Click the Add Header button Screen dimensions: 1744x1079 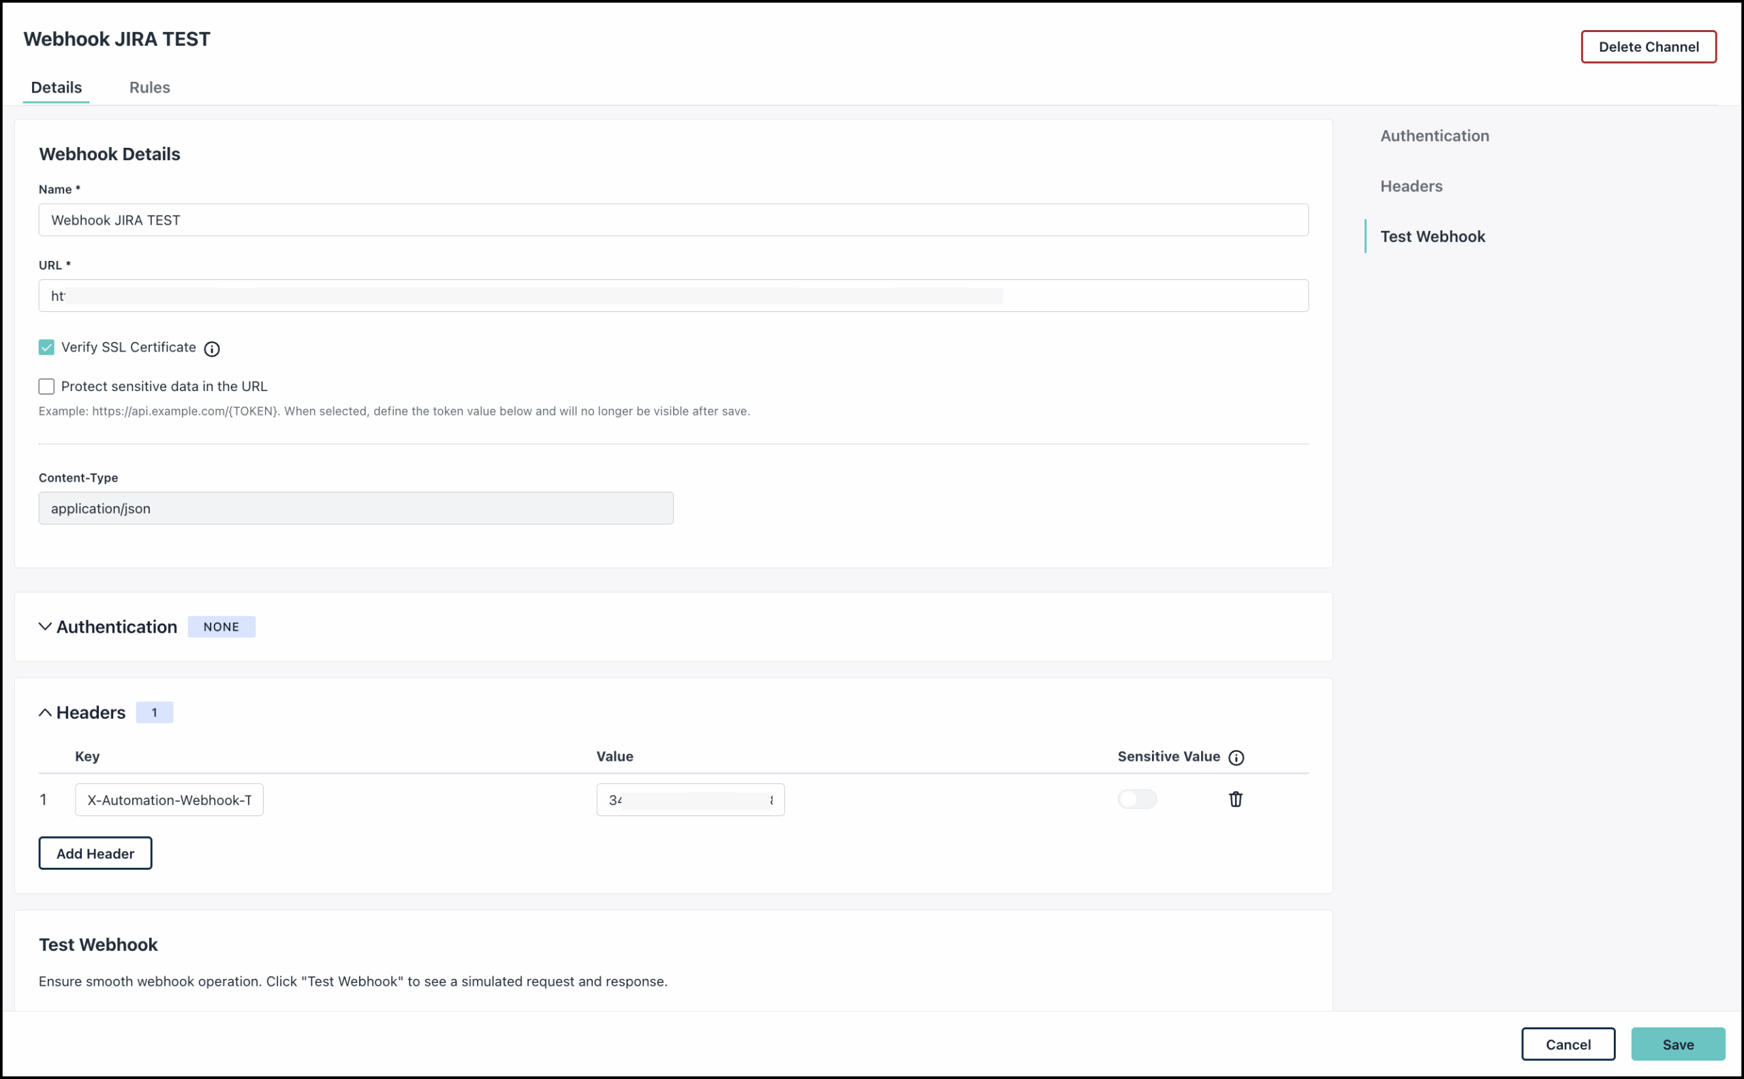pyautogui.click(x=95, y=853)
